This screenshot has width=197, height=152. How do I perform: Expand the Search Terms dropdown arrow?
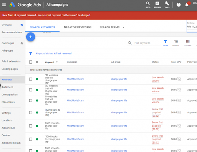(123, 27)
